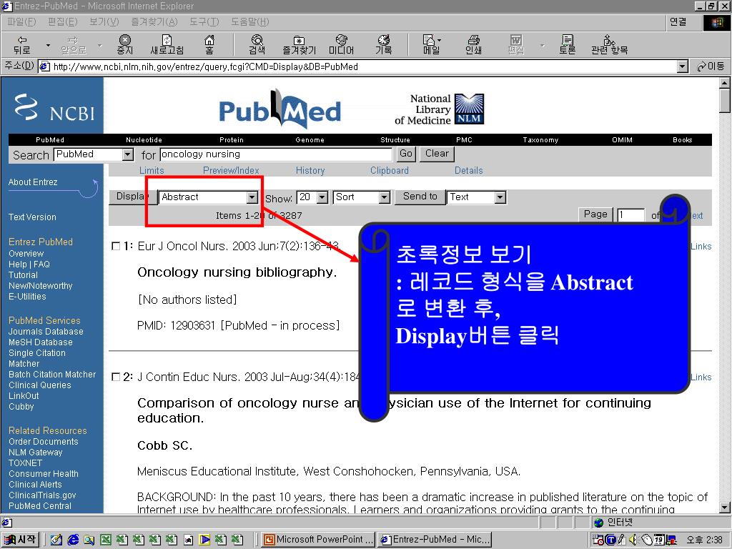
Task: Click the Refresh toolbar icon
Action: coord(167,45)
